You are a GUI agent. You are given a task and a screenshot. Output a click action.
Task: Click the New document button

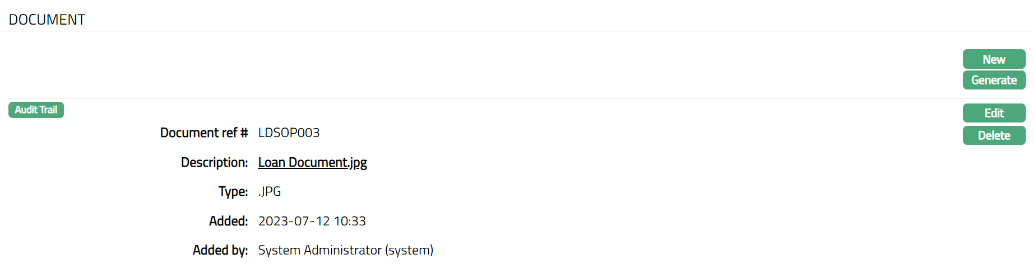993,59
